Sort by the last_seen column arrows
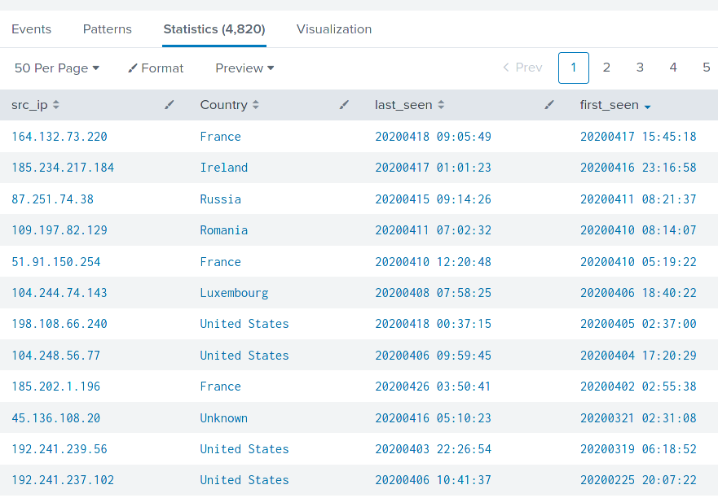The width and height of the screenshot is (718, 498). pyautogui.click(x=441, y=105)
